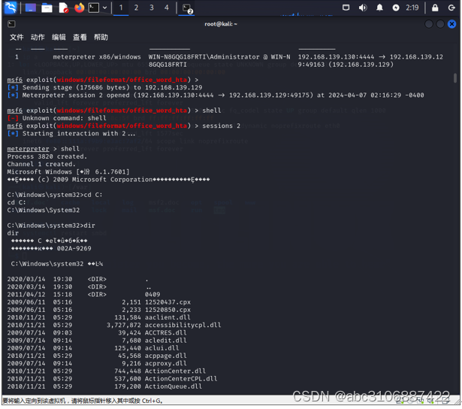Launch the Firefox browser
Screen dimensions: 462x409
tap(79, 8)
